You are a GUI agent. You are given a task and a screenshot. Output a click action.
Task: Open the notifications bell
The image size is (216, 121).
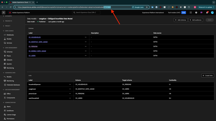click(207, 13)
